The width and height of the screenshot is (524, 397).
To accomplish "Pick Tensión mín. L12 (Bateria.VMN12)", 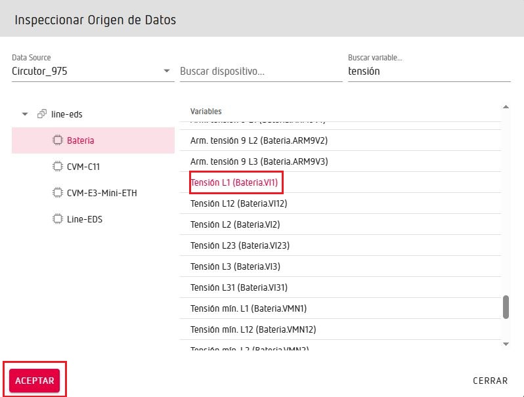I will (340, 329).
